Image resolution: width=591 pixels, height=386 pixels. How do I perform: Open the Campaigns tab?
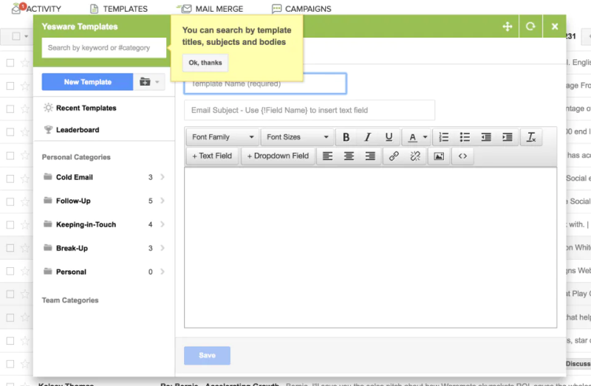coord(301,9)
